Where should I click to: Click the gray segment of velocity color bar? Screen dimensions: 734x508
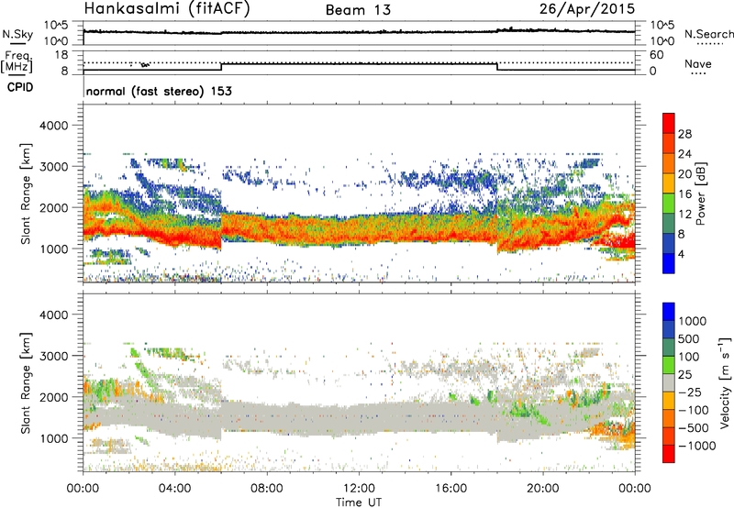click(x=669, y=382)
